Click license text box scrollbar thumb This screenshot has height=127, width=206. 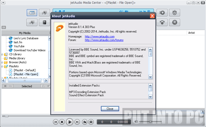(150, 54)
